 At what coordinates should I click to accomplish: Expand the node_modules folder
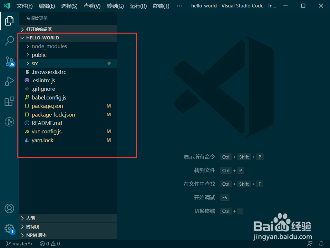pos(68,46)
